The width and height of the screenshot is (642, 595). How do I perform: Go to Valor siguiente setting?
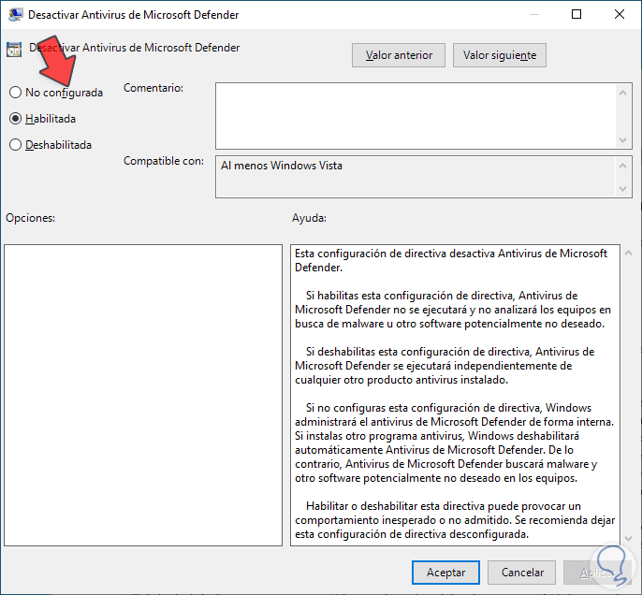[x=500, y=55]
